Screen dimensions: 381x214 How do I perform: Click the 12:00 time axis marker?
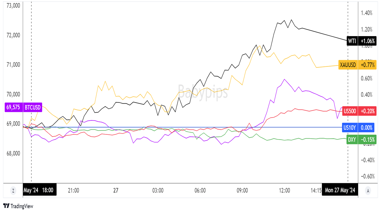(x=284, y=191)
